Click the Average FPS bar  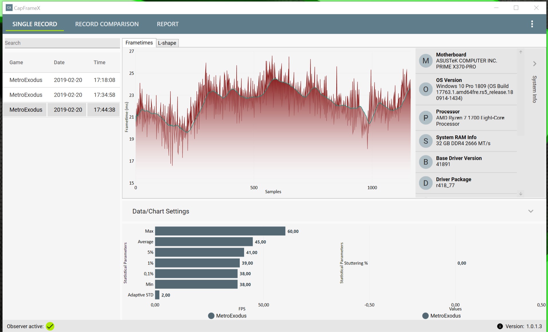click(x=204, y=242)
